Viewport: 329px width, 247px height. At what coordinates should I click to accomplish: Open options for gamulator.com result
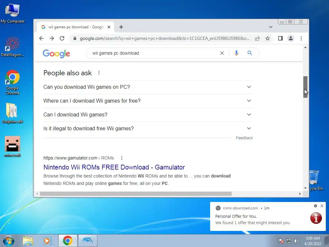pos(122,158)
